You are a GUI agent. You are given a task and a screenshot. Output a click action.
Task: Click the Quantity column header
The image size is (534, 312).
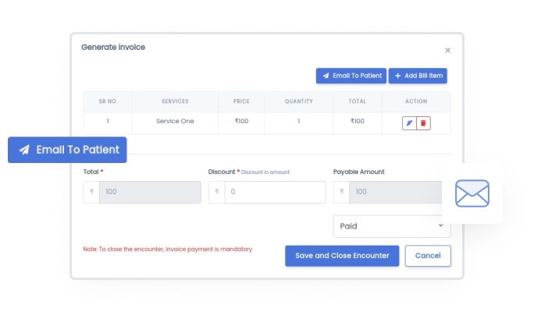[x=298, y=101]
